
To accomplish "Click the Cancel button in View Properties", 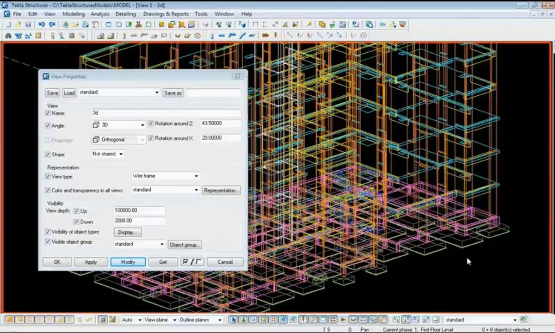I will (x=225, y=262).
